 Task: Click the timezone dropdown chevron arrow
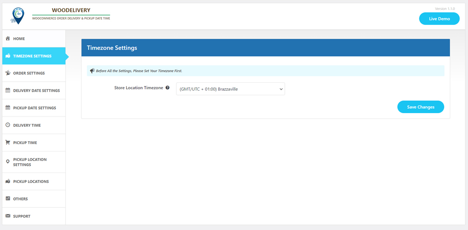tap(281, 89)
